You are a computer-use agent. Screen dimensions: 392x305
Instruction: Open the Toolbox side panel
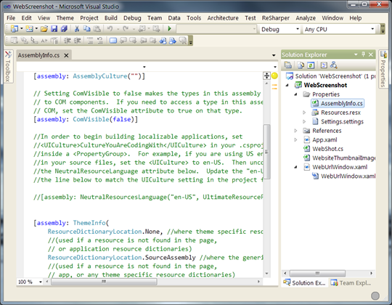8,67
